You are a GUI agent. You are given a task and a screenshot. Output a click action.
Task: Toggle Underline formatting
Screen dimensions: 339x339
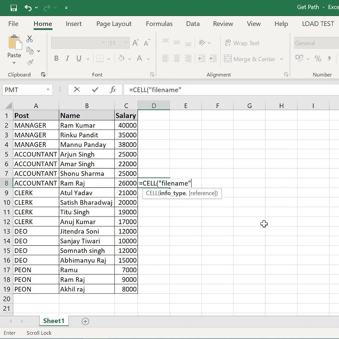[79, 58]
